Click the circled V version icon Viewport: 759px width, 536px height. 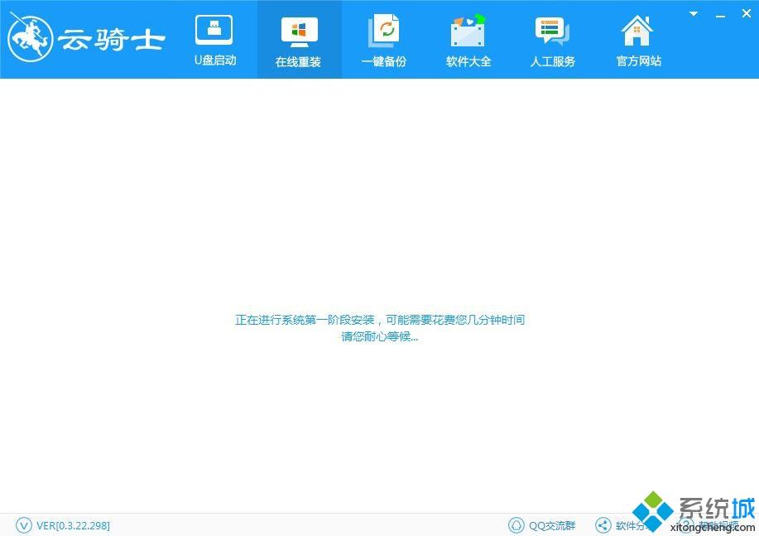click(x=23, y=525)
